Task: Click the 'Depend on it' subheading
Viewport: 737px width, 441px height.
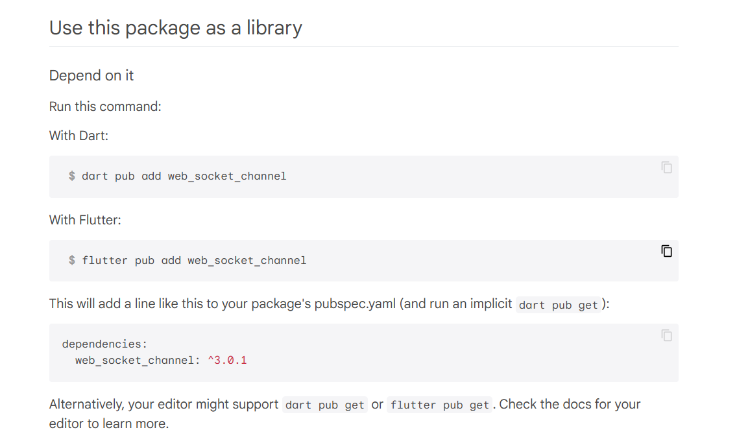Action: coord(91,76)
